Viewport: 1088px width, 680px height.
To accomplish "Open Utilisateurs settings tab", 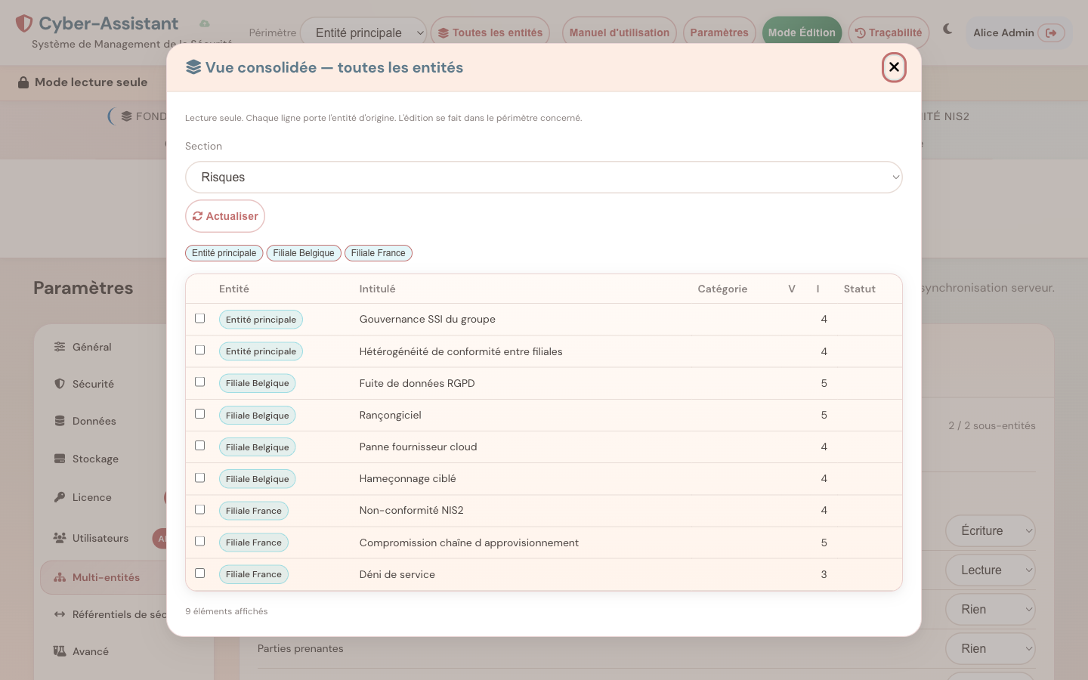I will (x=104, y=538).
